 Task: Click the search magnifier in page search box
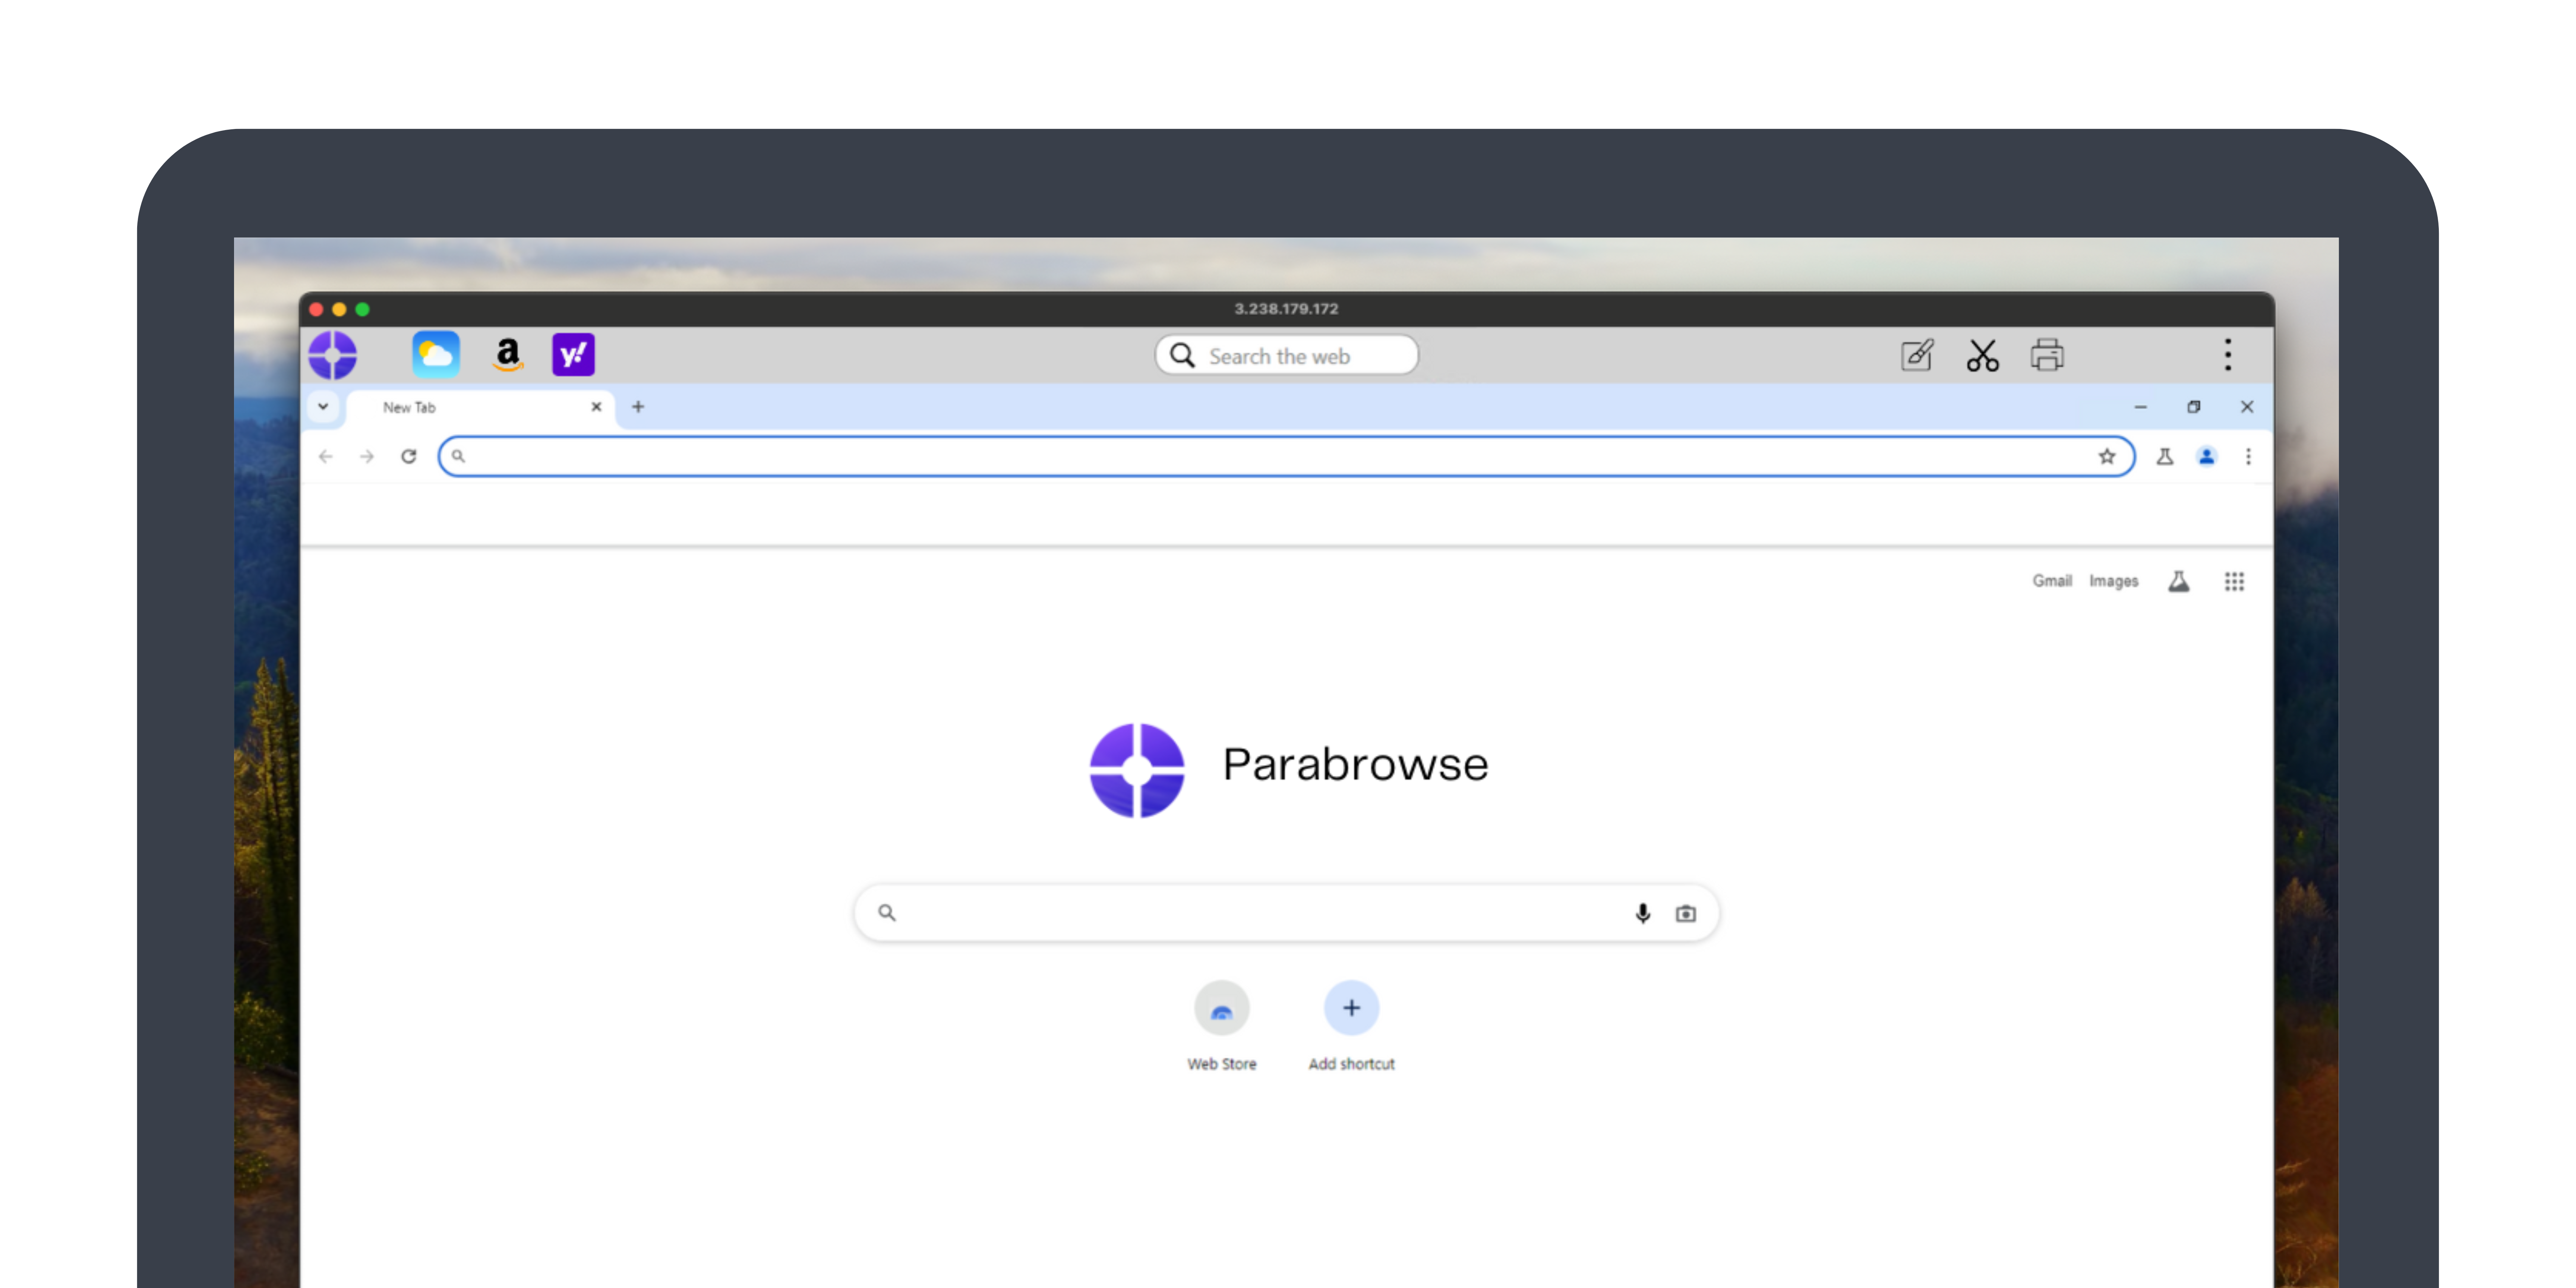coord(887,913)
